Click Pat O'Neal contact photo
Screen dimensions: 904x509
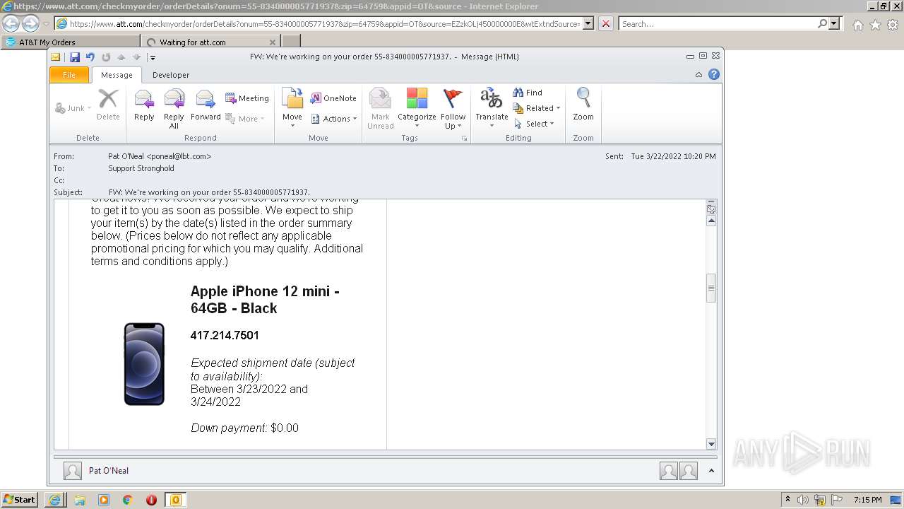(72, 471)
